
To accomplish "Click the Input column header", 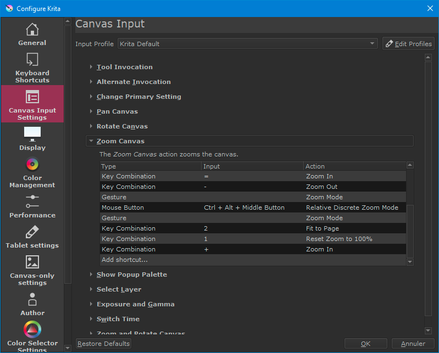I will coord(252,166).
